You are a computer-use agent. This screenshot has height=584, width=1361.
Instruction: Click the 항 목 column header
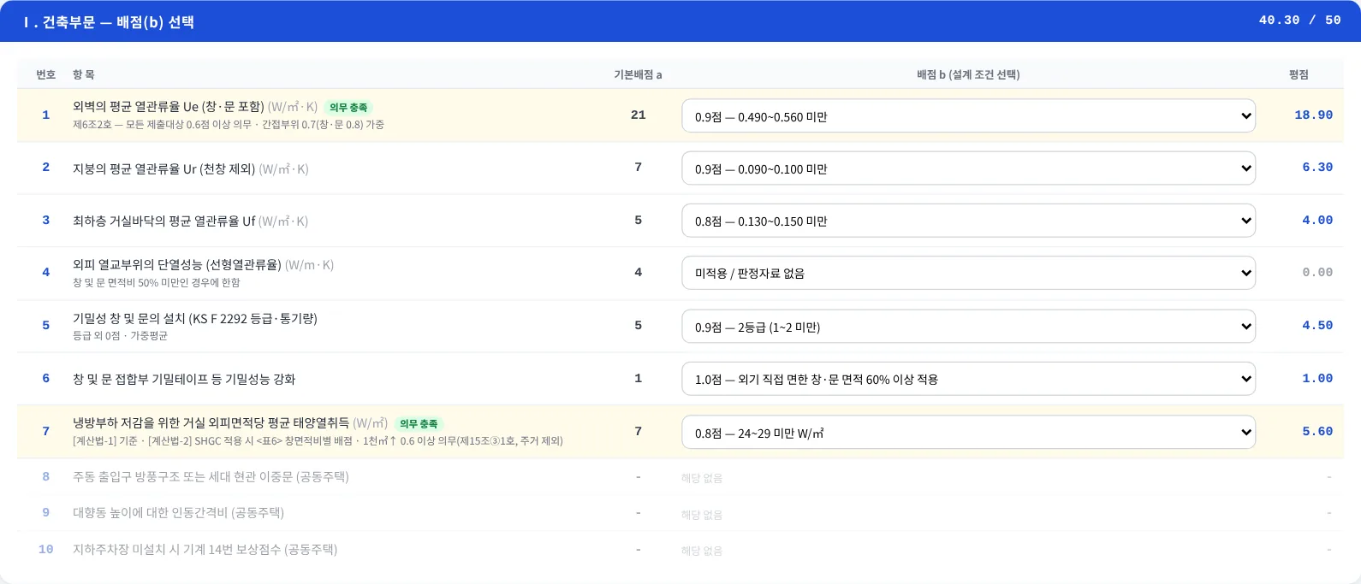point(84,74)
